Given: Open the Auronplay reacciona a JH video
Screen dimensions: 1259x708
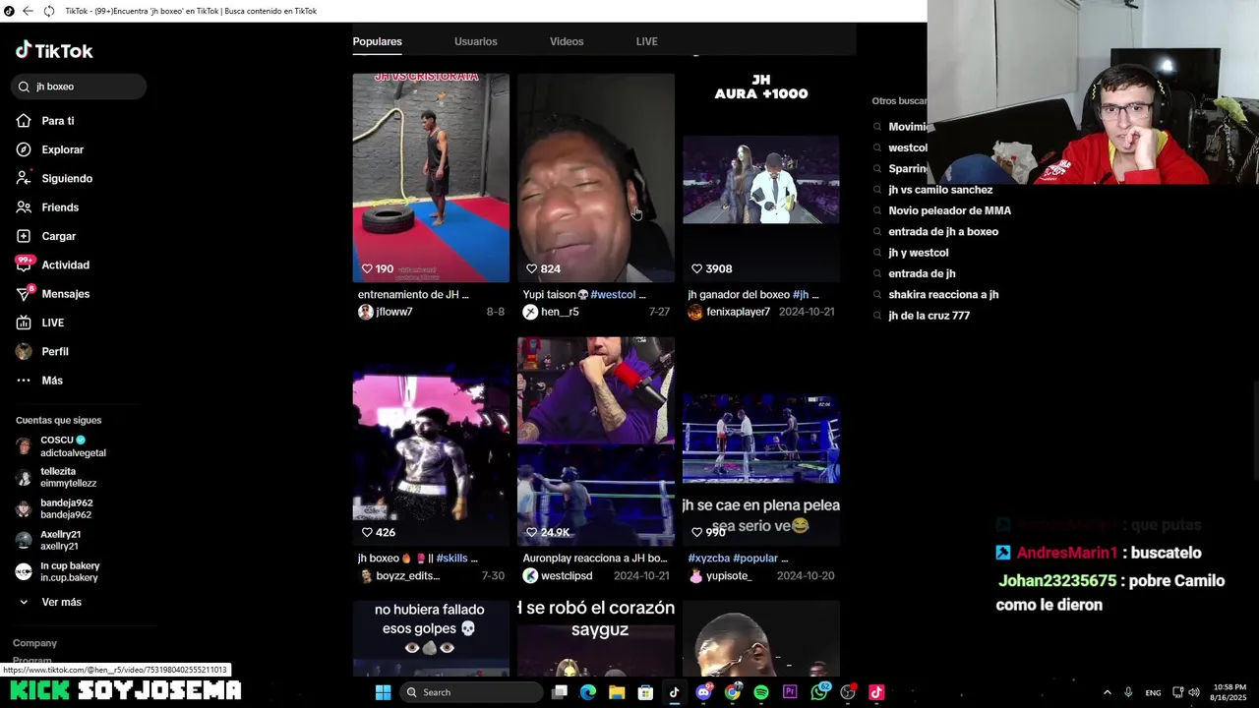Looking at the screenshot, I should (596, 442).
